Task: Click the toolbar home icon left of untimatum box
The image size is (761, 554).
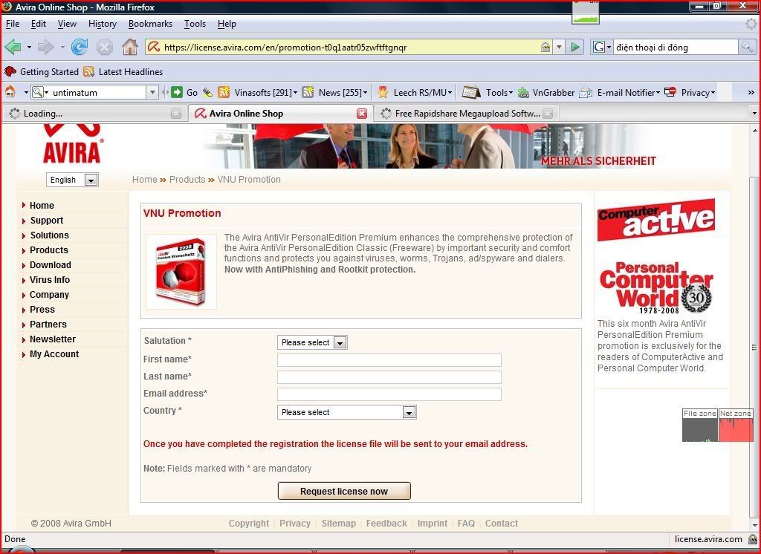Action: coord(10,92)
